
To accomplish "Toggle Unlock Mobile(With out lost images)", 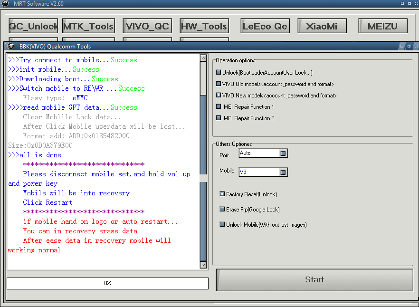I will tap(222, 224).
